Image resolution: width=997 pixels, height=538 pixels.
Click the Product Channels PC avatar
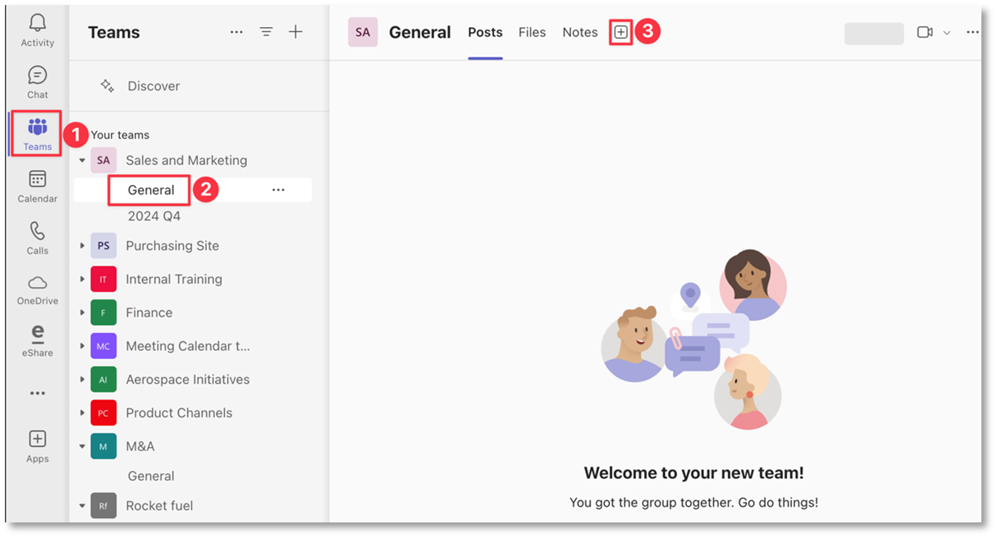click(103, 413)
